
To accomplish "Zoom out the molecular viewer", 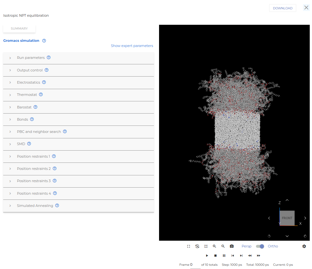I will pyautogui.click(x=223, y=246).
